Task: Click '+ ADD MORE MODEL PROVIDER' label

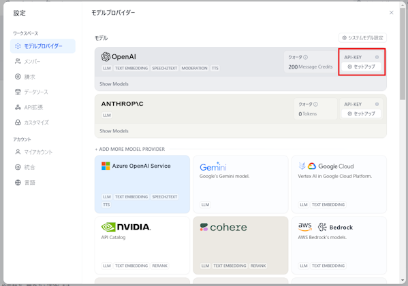Action: [x=129, y=149]
